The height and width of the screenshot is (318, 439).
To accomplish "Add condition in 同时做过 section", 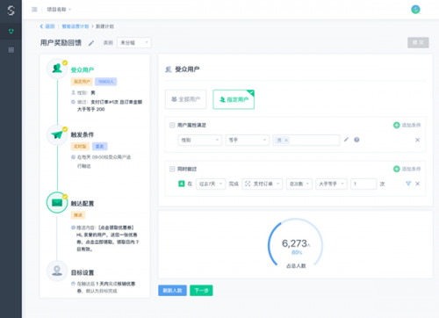I will 407,169.
